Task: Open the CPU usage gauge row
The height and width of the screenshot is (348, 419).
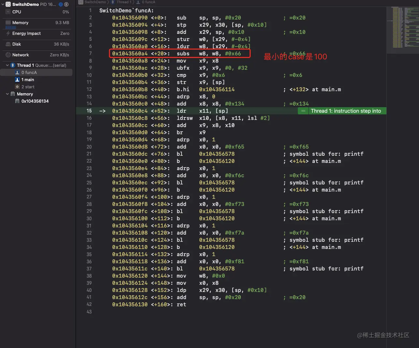Action: click(37, 12)
